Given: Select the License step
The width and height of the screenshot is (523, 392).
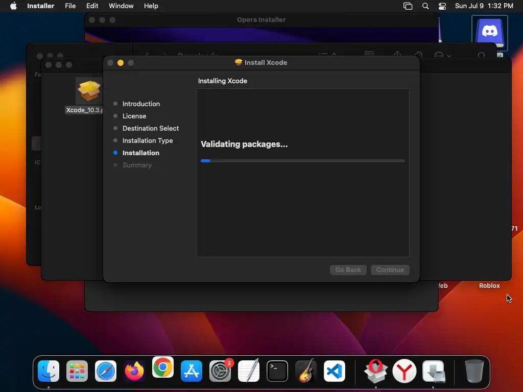Looking at the screenshot, I should click(x=134, y=116).
